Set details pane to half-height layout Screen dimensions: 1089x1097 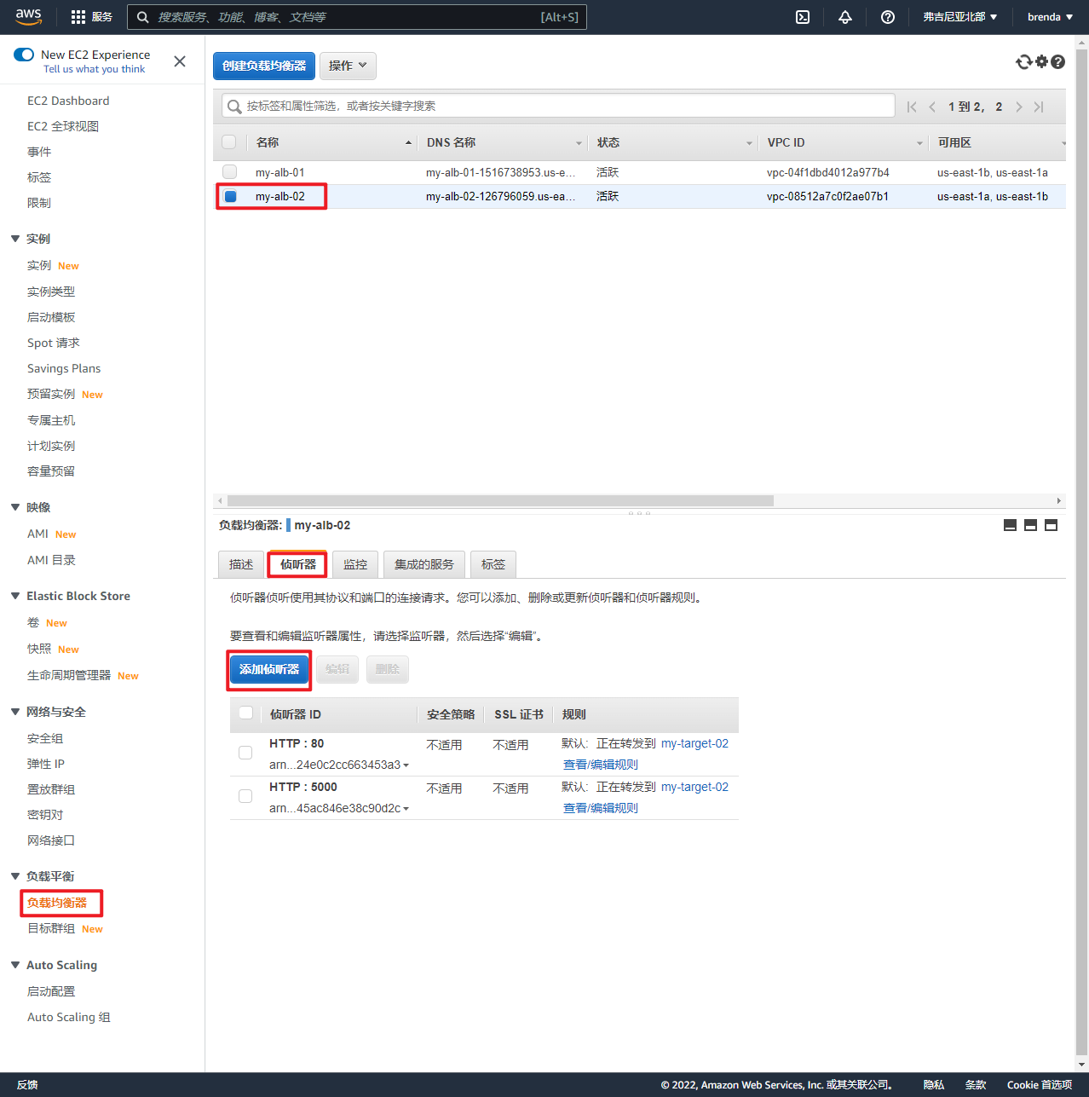pyautogui.click(x=1030, y=525)
